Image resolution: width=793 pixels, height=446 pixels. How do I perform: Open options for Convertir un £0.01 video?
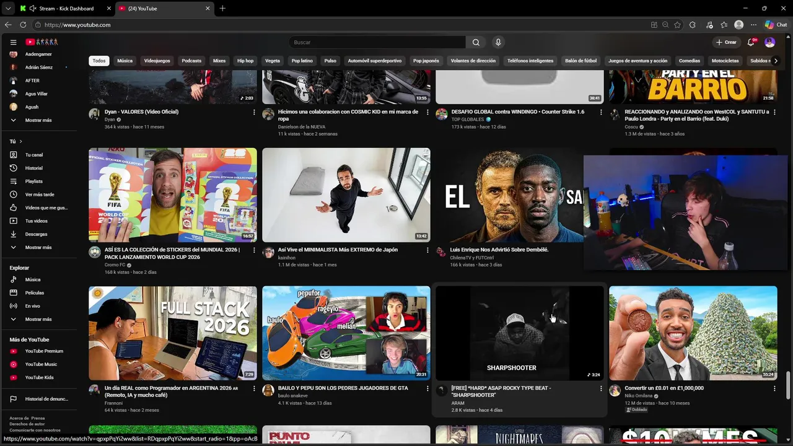tap(774, 388)
